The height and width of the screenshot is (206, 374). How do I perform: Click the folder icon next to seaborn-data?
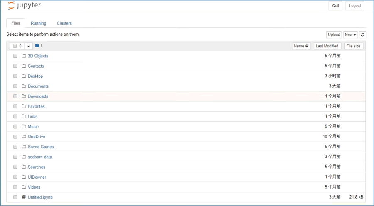click(x=24, y=157)
